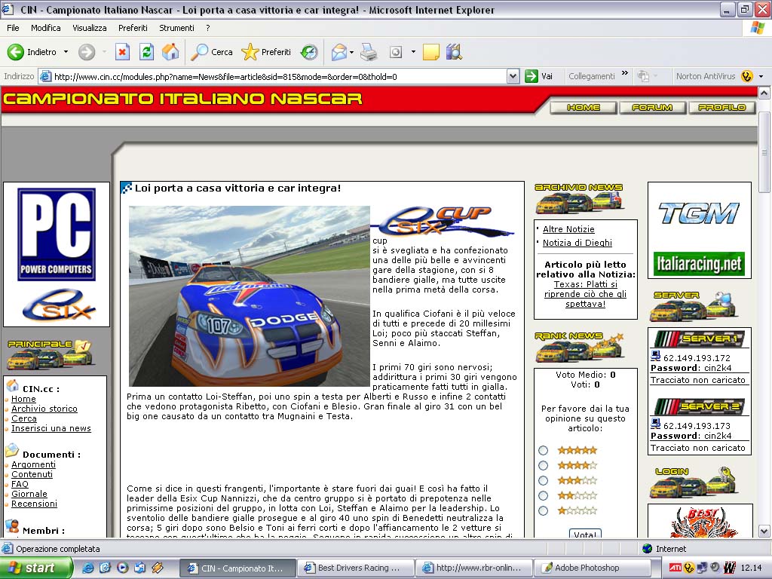Go back with the Indietro arrow

tap(15, 52)
